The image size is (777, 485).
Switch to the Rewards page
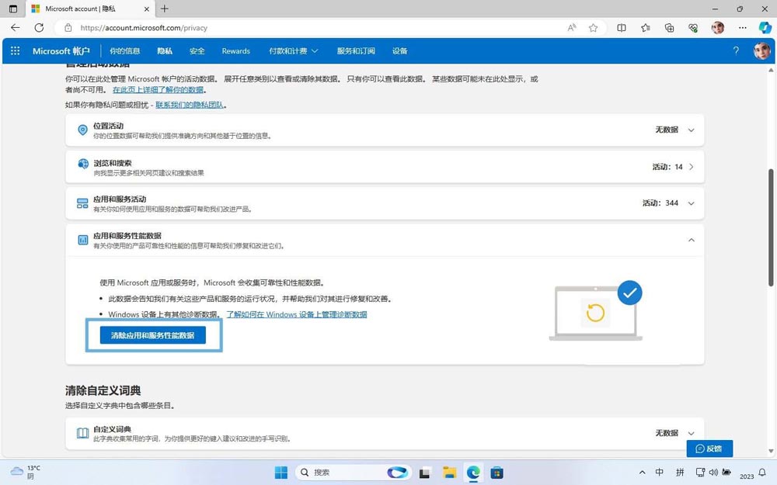pyautogui.click(x=235, y=50)
